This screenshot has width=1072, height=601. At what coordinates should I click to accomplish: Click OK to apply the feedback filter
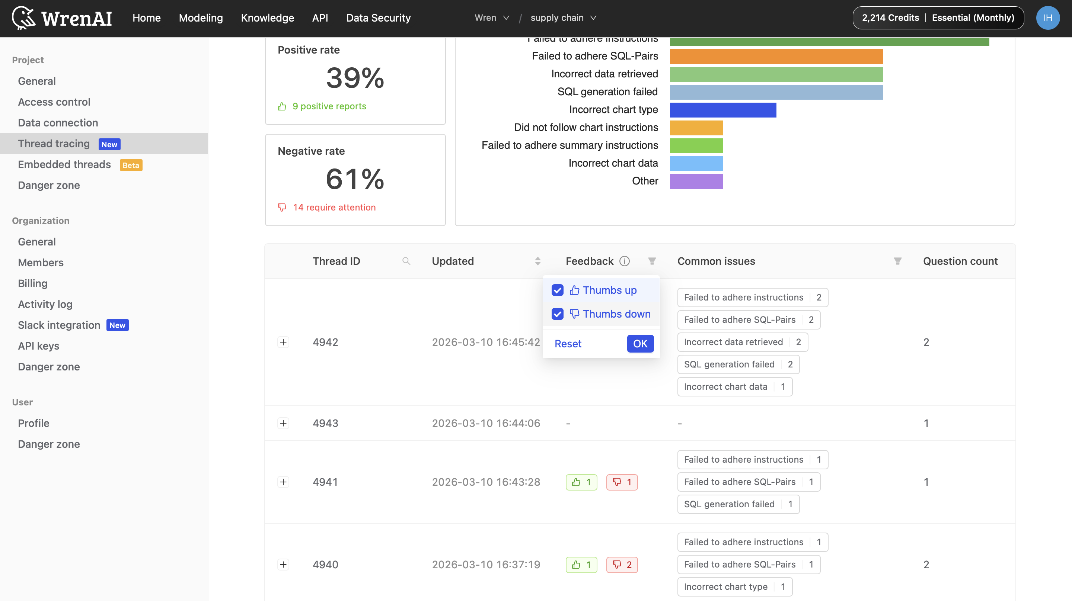click(640, 344)
